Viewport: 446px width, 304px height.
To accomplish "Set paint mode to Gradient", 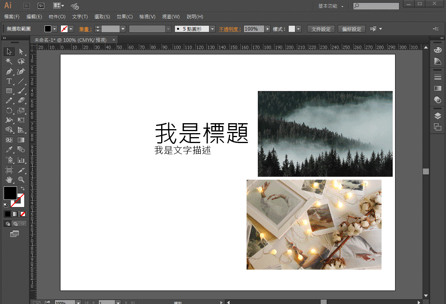I will (x=16, y=214).
